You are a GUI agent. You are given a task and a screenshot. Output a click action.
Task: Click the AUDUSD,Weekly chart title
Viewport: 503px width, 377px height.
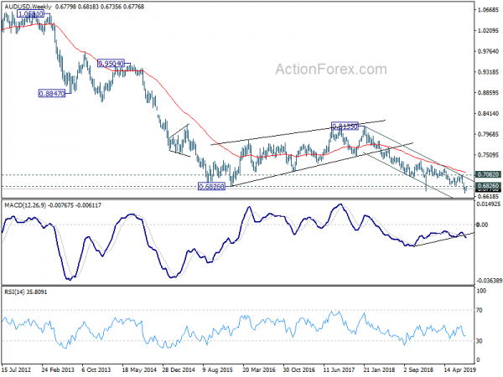tap(28, 7)
